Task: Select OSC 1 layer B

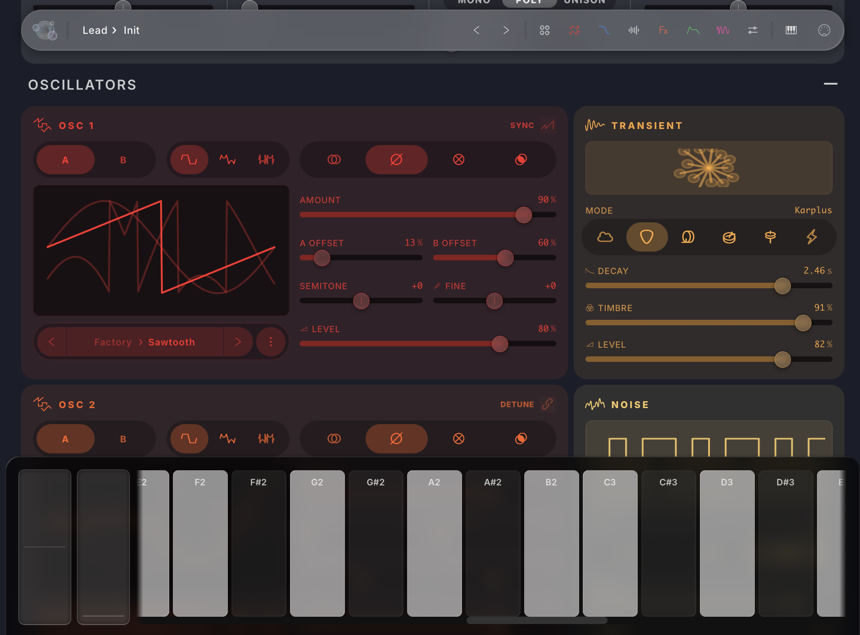Action: 123,160
